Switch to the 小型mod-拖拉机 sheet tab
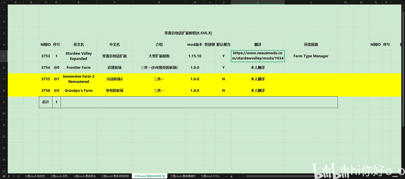The height and width of the screenshot is (179, 405). (x=35, y=176)
